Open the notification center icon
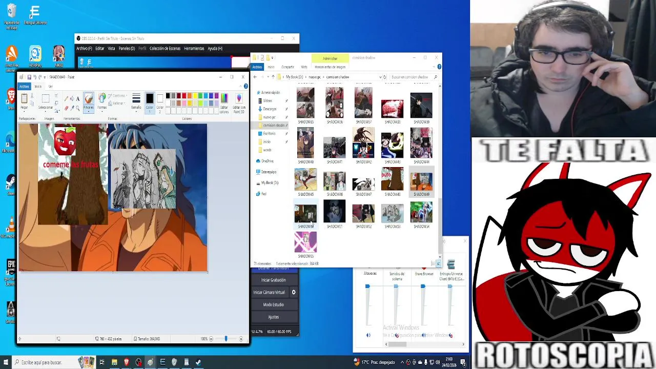The height and width of the screenshot is (369, 656). pyautogui.click(x=463, y=362)
